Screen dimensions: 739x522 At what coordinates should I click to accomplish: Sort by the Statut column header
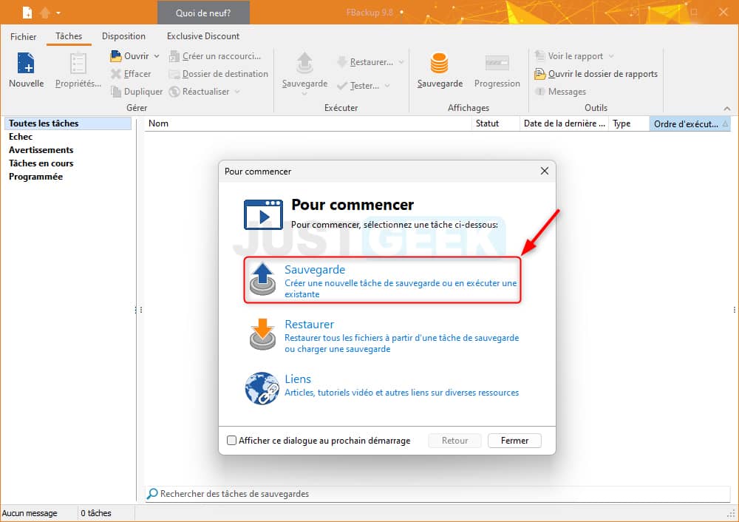click(x=495, y=123)
